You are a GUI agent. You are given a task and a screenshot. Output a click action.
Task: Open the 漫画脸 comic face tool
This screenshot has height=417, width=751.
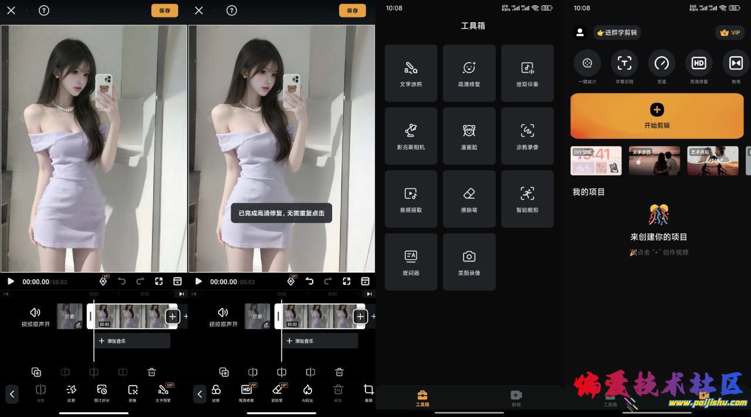click(x=469, y=136)
